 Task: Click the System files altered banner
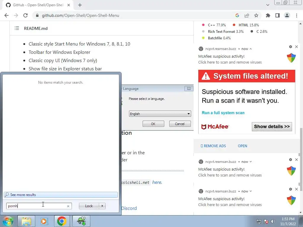click(x=247, y=76)
